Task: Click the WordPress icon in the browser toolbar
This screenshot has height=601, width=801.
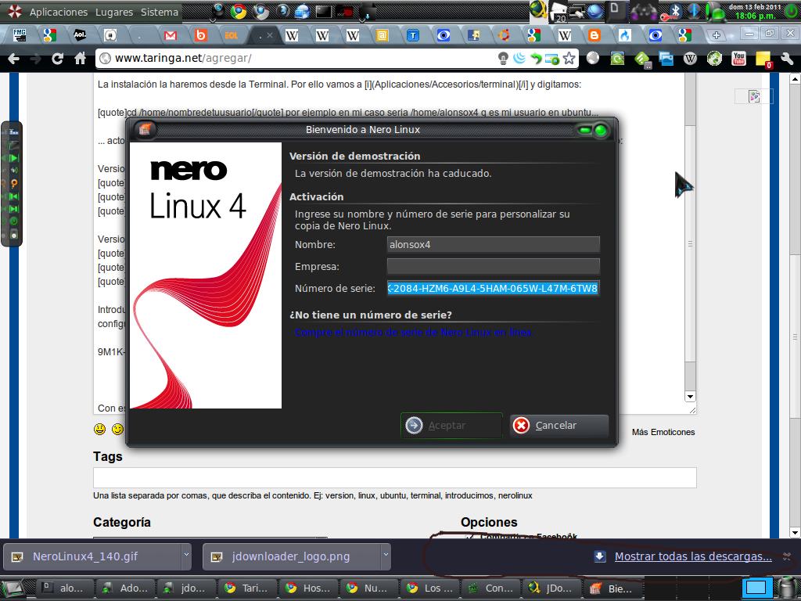Action: [x=689, y=59]
